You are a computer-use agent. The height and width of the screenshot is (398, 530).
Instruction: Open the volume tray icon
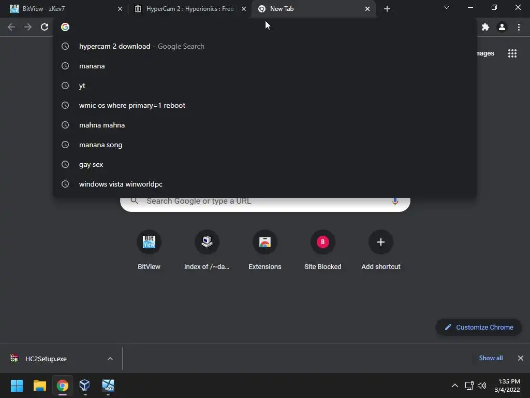[x=482, y=386]
